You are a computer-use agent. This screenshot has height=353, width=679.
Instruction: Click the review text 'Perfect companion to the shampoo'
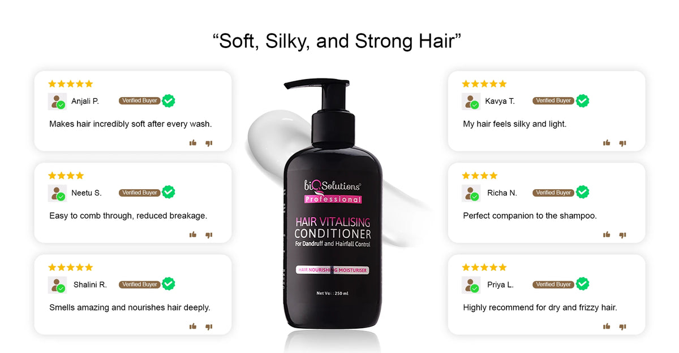pyautogui.click(x=530, y=216)
